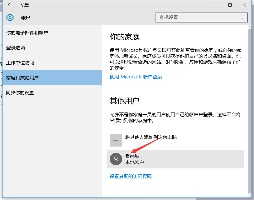Open 同步你的设置 section
Screen dimensions: 254x200
(52, 92)
